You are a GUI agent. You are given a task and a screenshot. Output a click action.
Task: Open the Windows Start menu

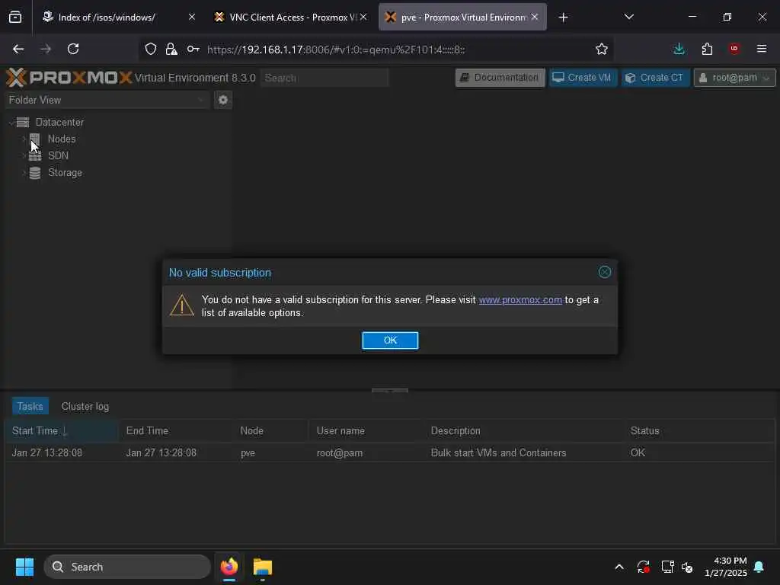click(24, 567)
